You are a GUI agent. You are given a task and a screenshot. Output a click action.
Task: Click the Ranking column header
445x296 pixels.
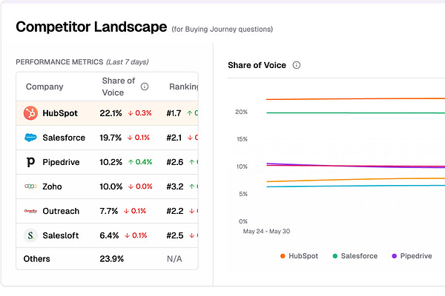(x=184, y=87)
